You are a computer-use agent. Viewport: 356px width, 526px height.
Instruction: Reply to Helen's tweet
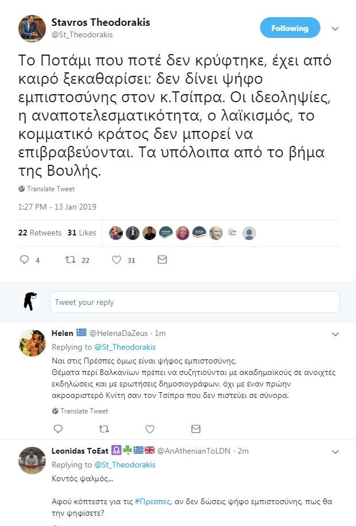tap(57, 429)
